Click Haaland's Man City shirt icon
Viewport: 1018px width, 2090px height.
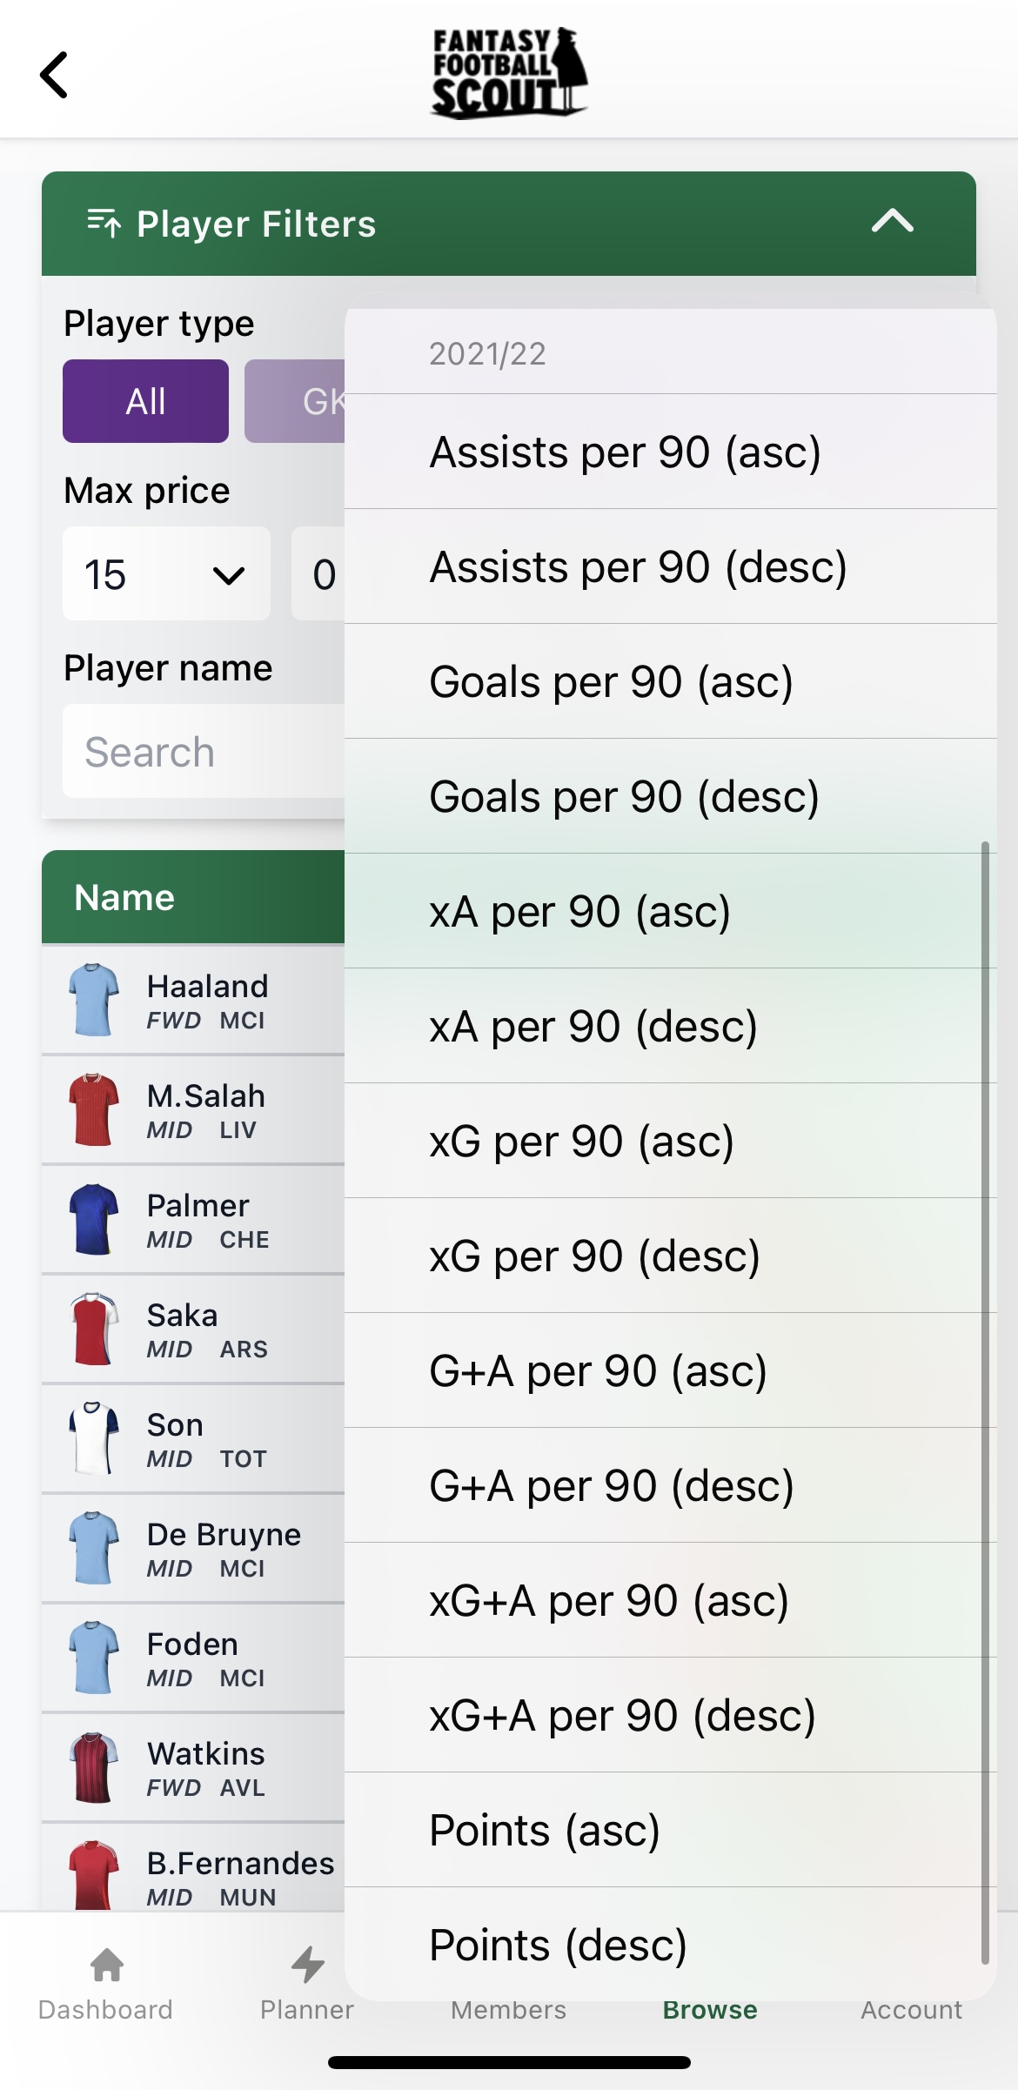(x=96, y=999)
